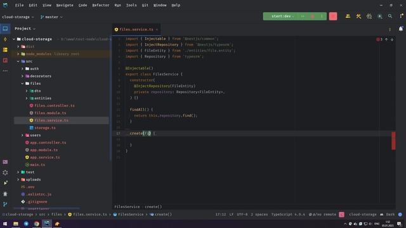This screenshot has height=228, width=406.
Task: Click the rerun icon in run widget
Action: [x=303, y=16]
